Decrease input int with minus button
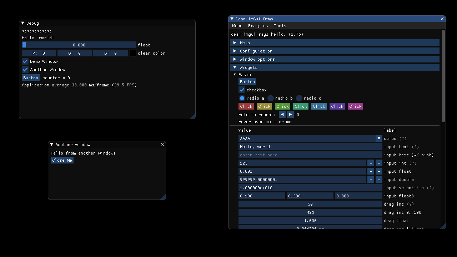This screenshot has width=457, height=257. pyautogui.click(x=371, y=163)
